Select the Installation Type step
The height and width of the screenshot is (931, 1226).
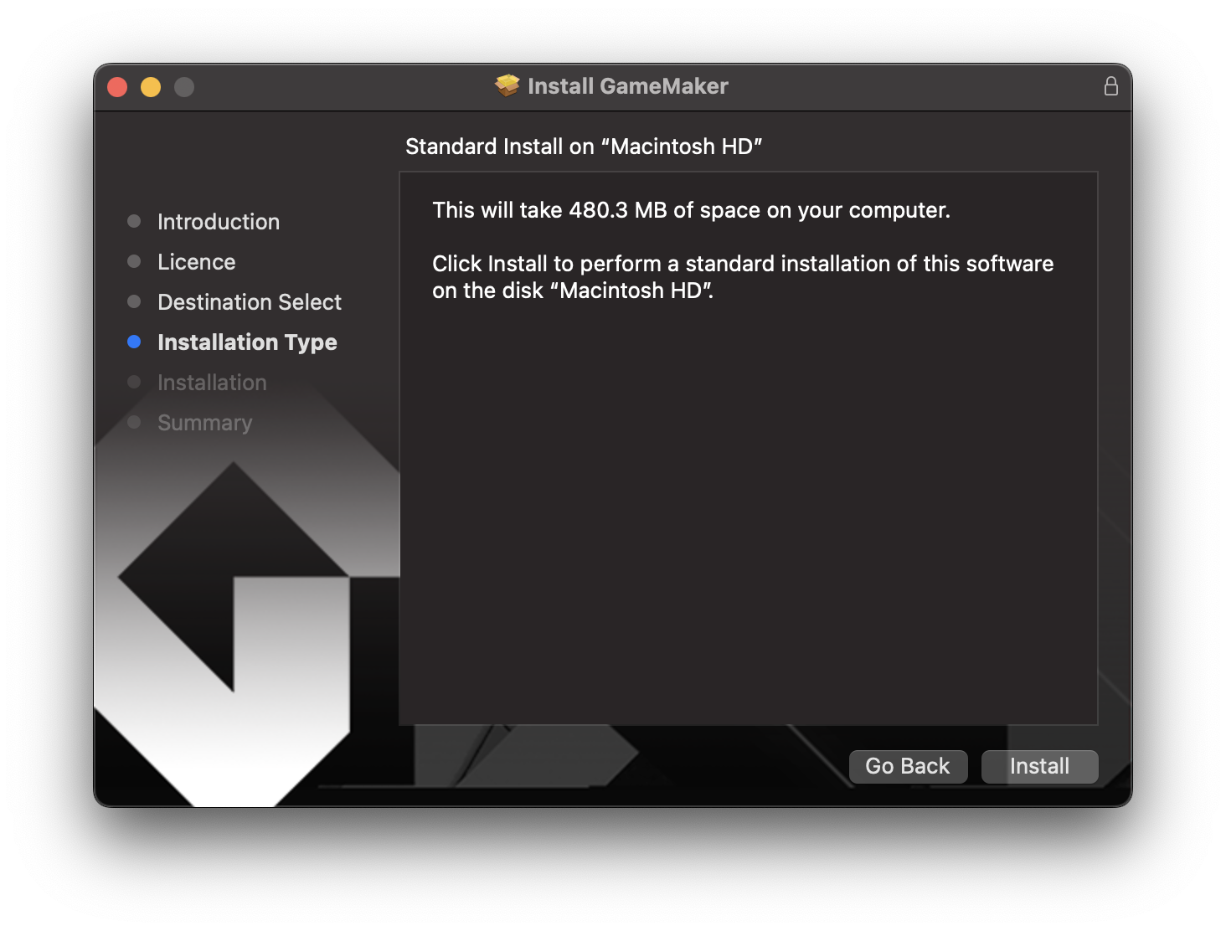tap(247, 342)
